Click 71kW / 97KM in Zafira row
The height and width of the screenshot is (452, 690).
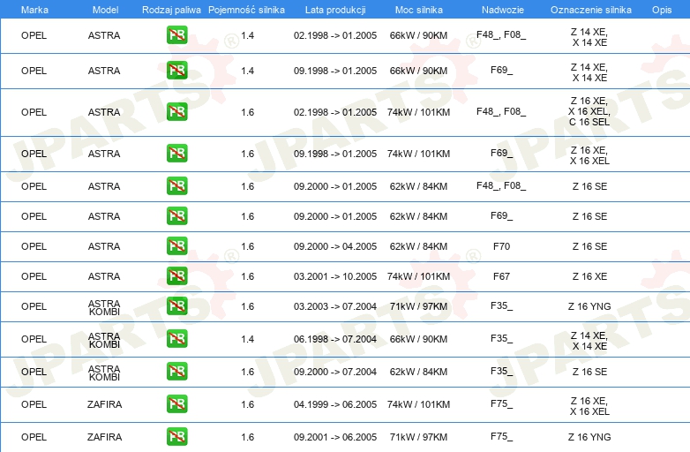click(418, 437)
